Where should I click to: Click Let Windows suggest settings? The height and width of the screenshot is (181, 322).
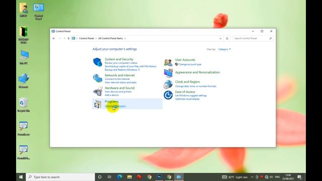click(x=191, y=96)
